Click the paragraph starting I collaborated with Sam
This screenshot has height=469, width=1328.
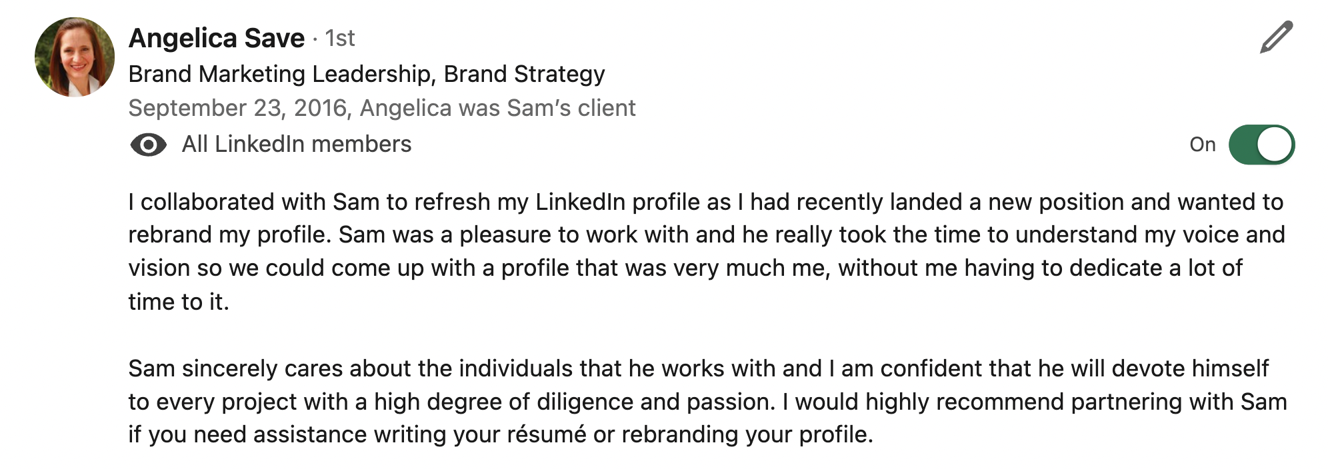[x=707, y=251]
